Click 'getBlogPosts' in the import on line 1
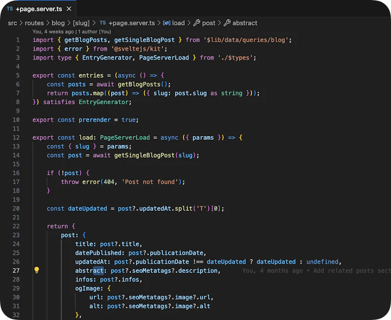This screenshot has height=320, width=391. [x=86, y=40]
